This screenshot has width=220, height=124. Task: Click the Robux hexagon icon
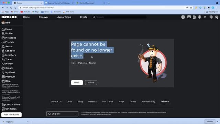(x=199, y=17)
